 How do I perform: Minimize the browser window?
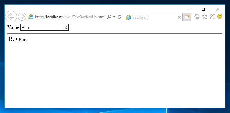pos(189,9)
